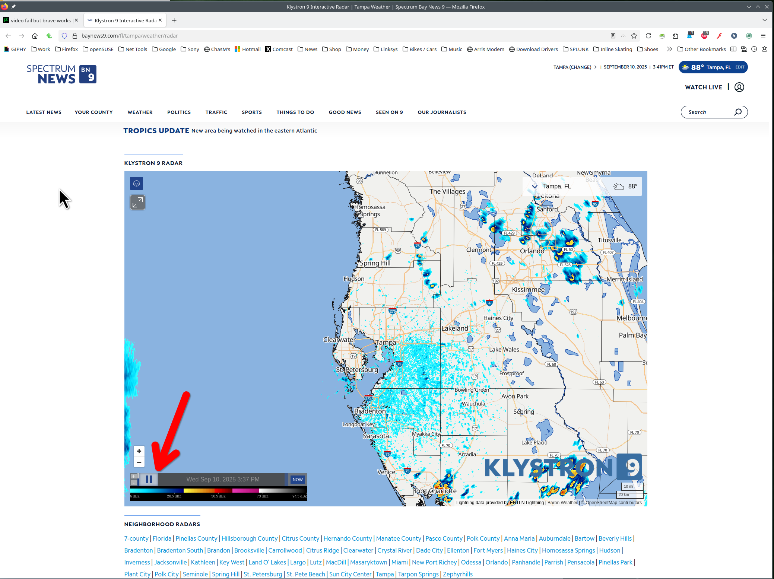List all tabs dropdown arrow
Screen dimensions: 774x579
(765, 20)
